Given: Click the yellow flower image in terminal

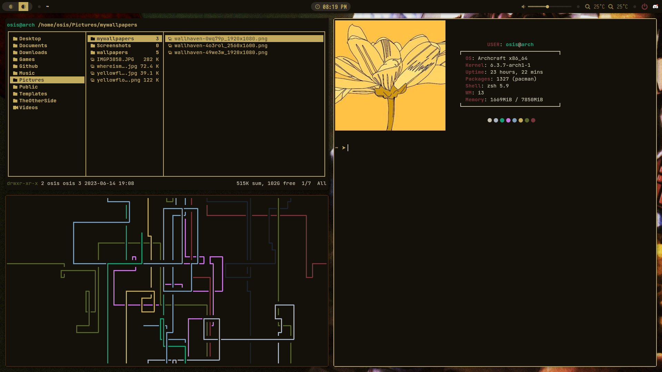Looking at the screenshot, I should click(x=390, y=75).
